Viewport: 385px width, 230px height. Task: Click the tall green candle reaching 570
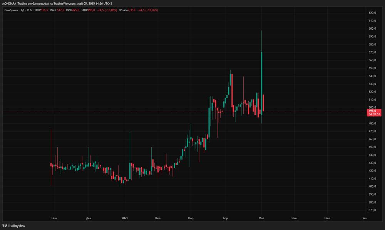261,84
